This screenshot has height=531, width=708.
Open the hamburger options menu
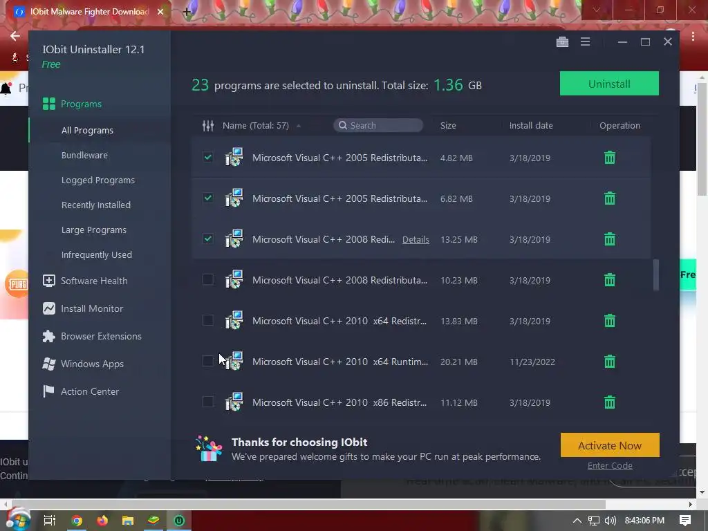(x=585, y=42)
